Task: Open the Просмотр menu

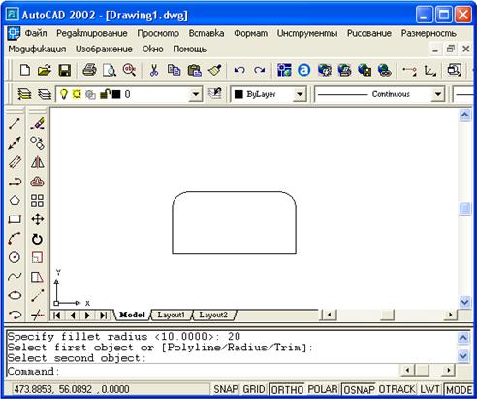Action: (158, 33)
